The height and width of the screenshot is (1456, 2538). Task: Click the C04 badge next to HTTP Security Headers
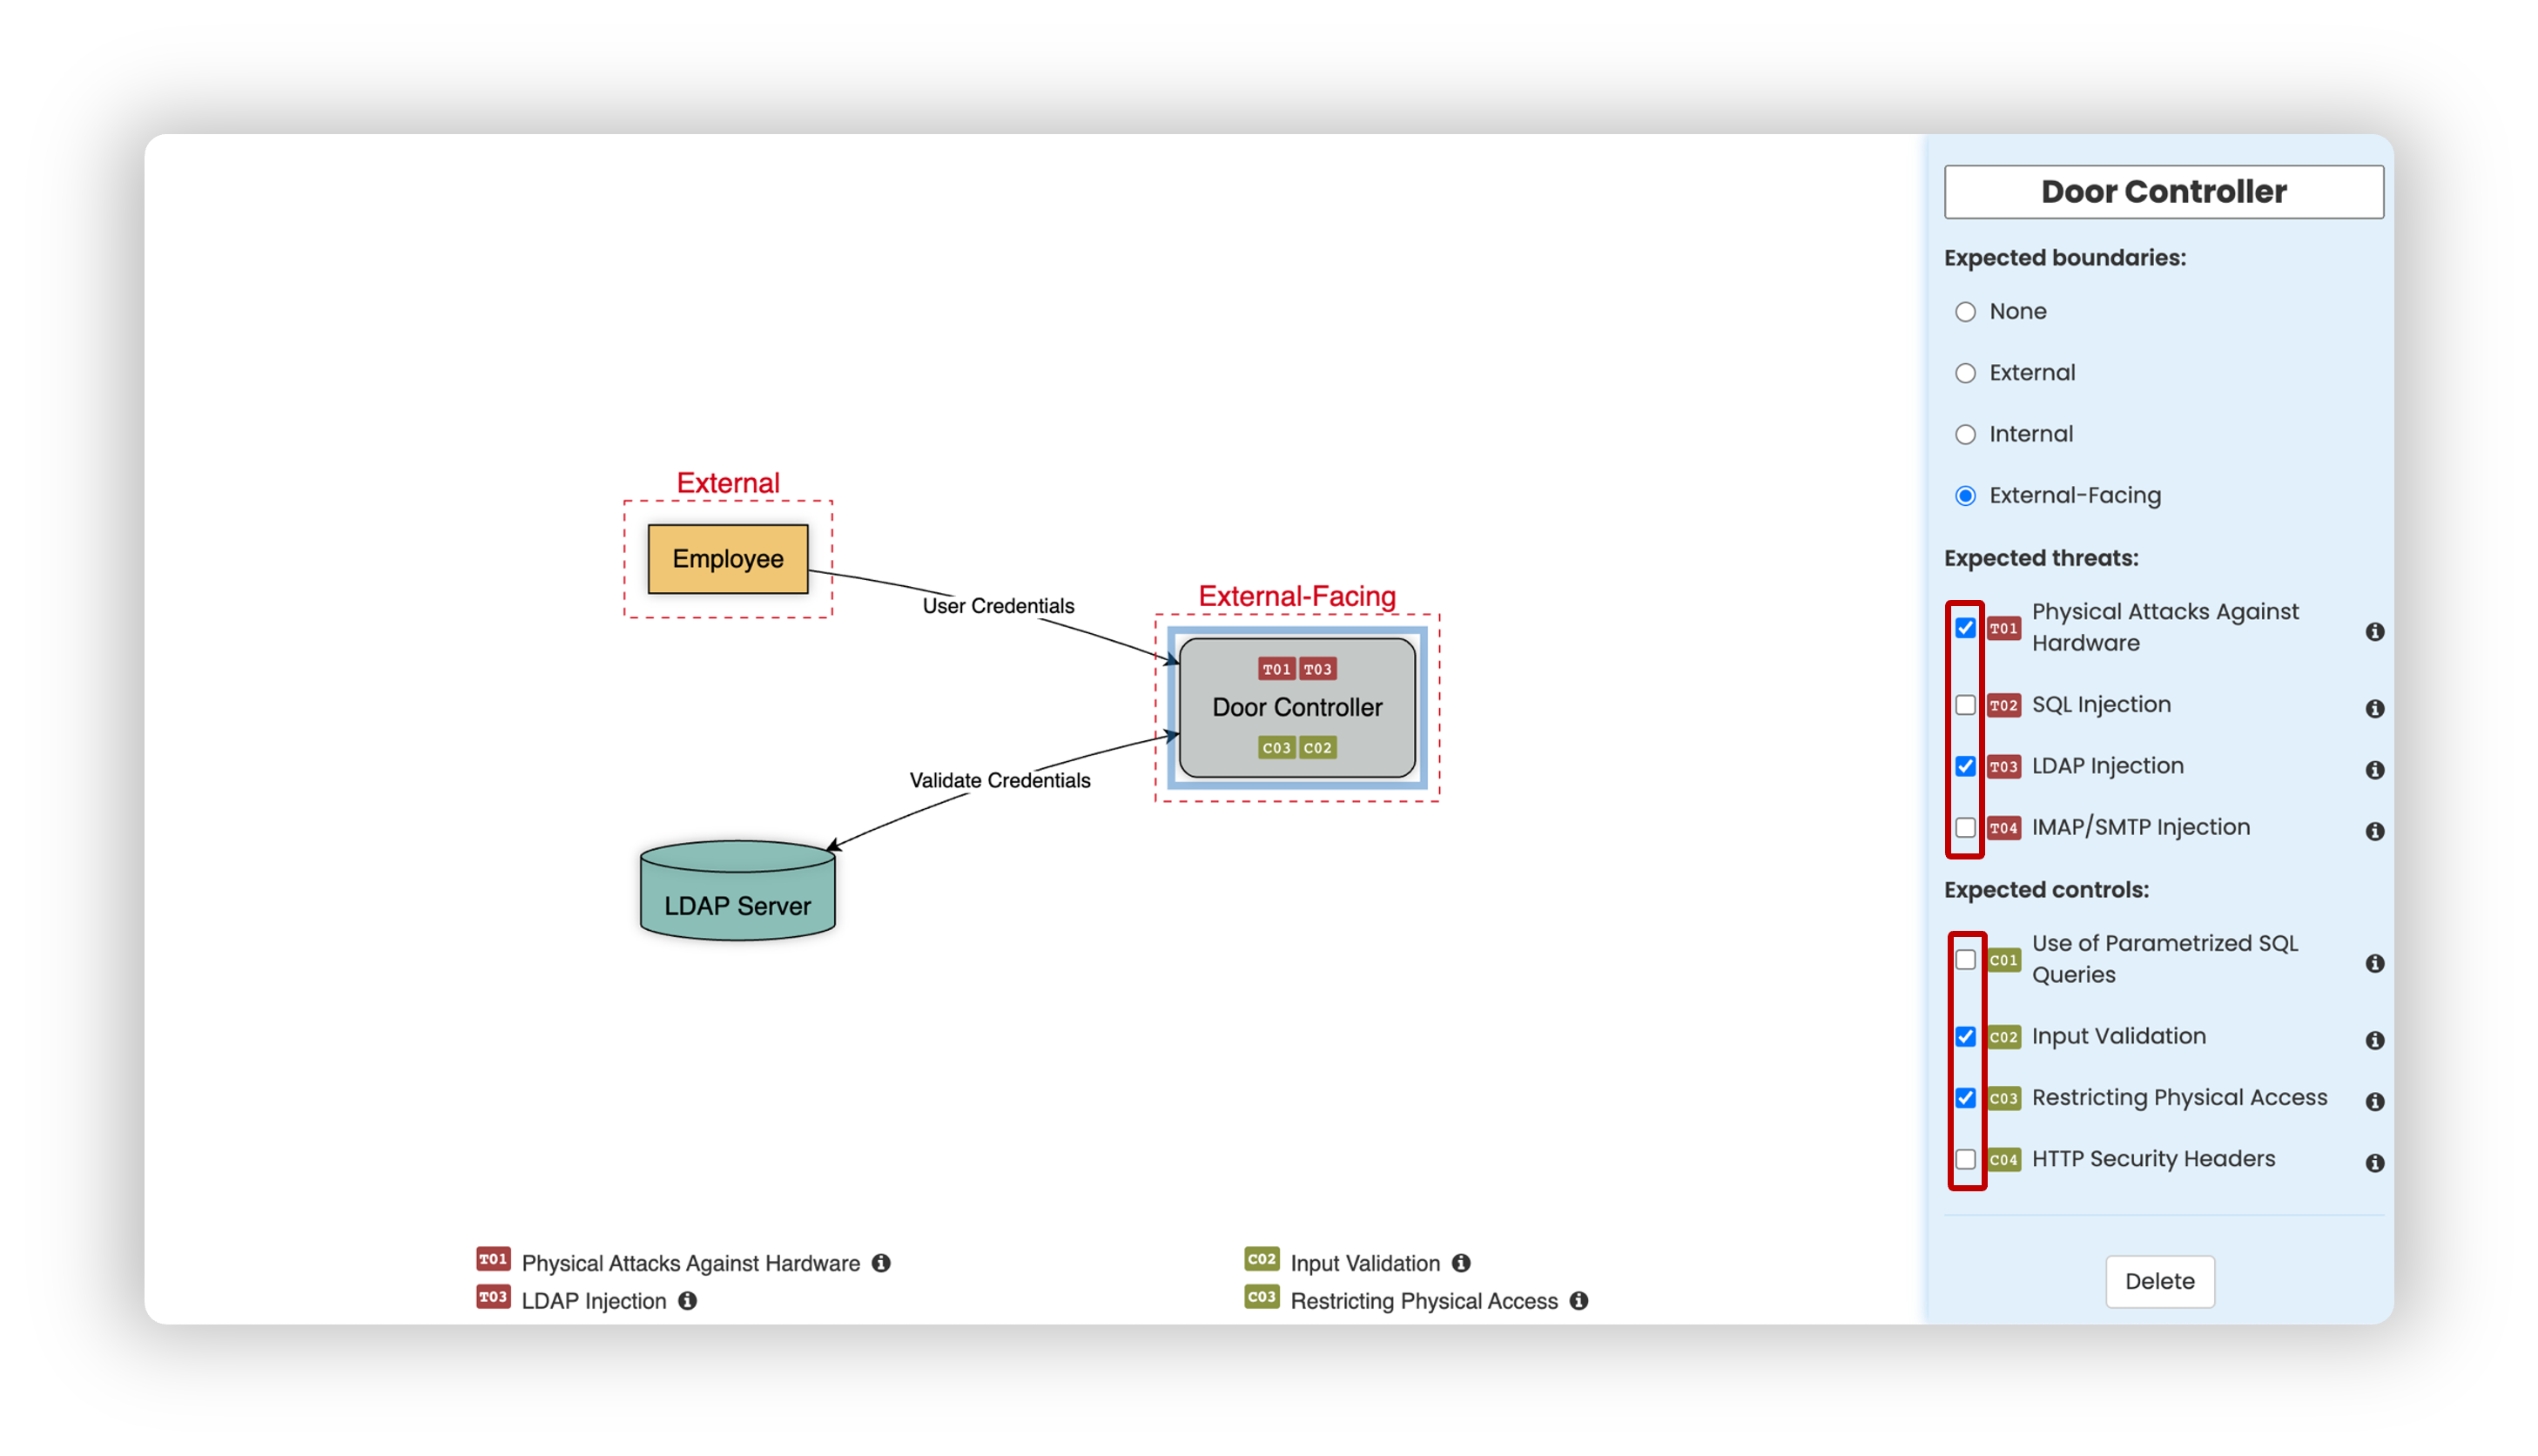click(2003, 1159)
